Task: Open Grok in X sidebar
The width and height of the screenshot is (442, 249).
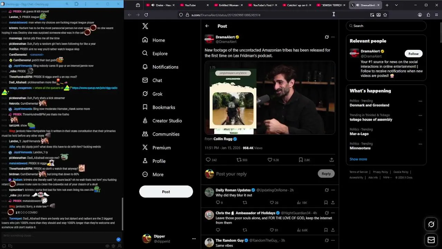Action: (152, 94)
